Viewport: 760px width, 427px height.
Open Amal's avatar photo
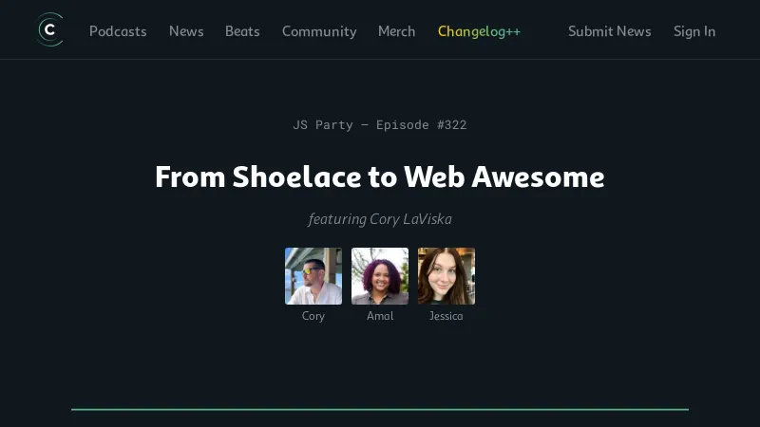click(380, 276)
